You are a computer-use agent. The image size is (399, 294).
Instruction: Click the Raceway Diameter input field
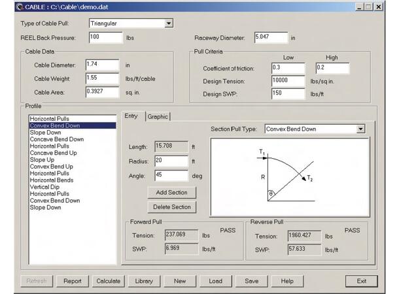(271, 38)
